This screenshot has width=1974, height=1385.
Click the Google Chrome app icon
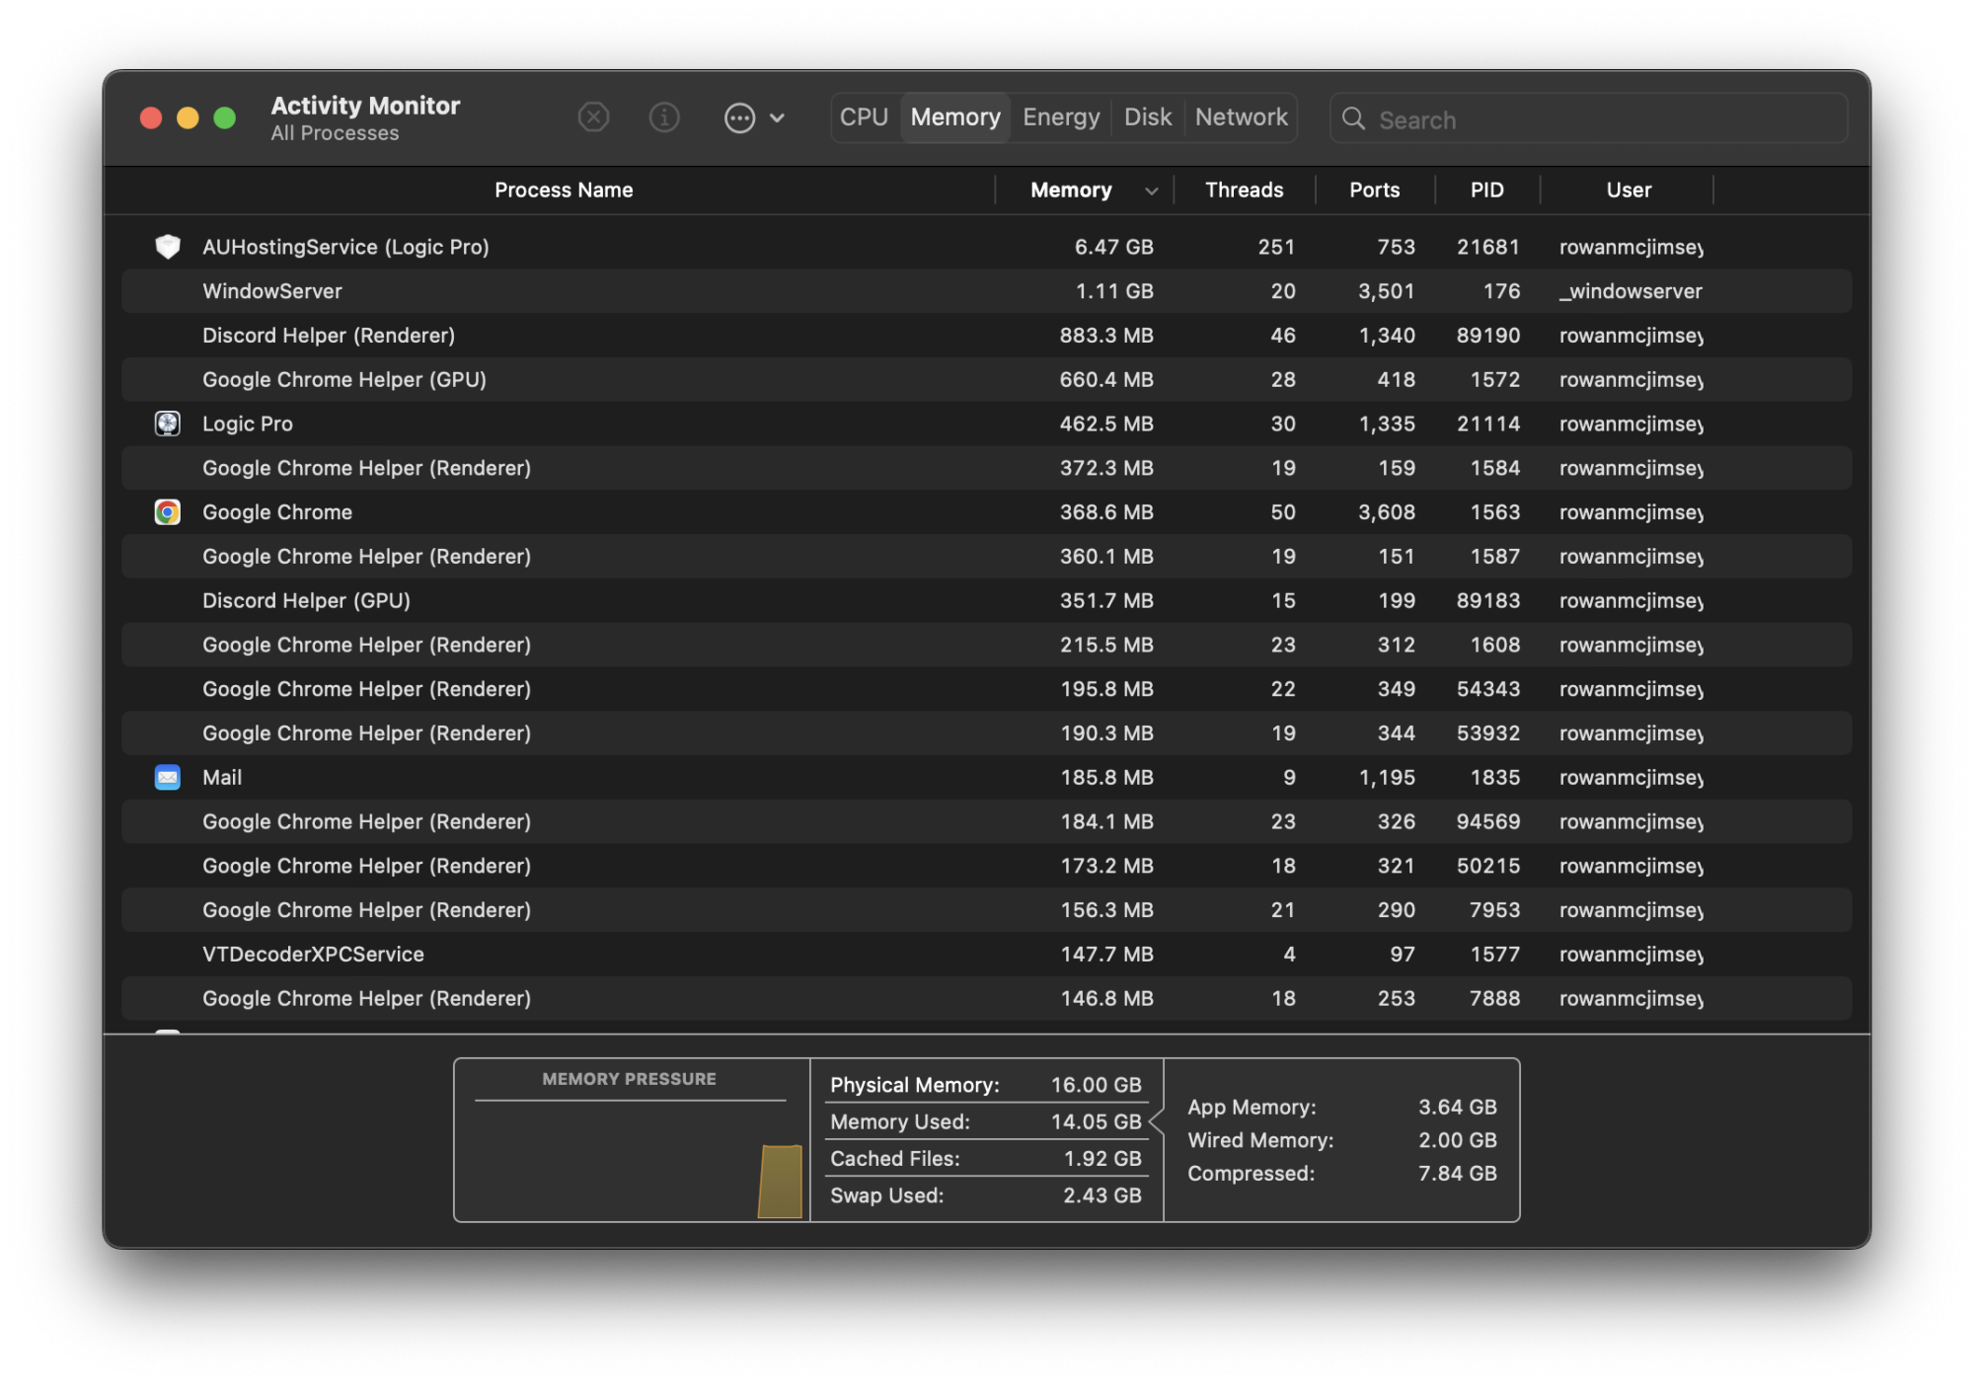click(x=168, y=512)
